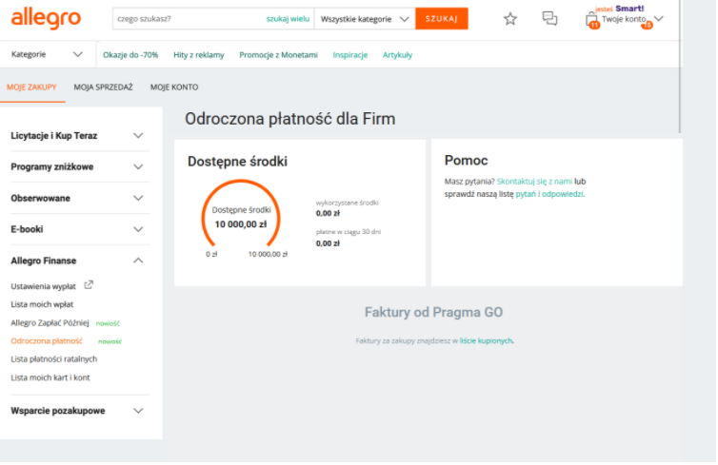This screenshot has height=465, width=718.
Task: Open 'Lista moich wpłat'
Action: point(42,304)
